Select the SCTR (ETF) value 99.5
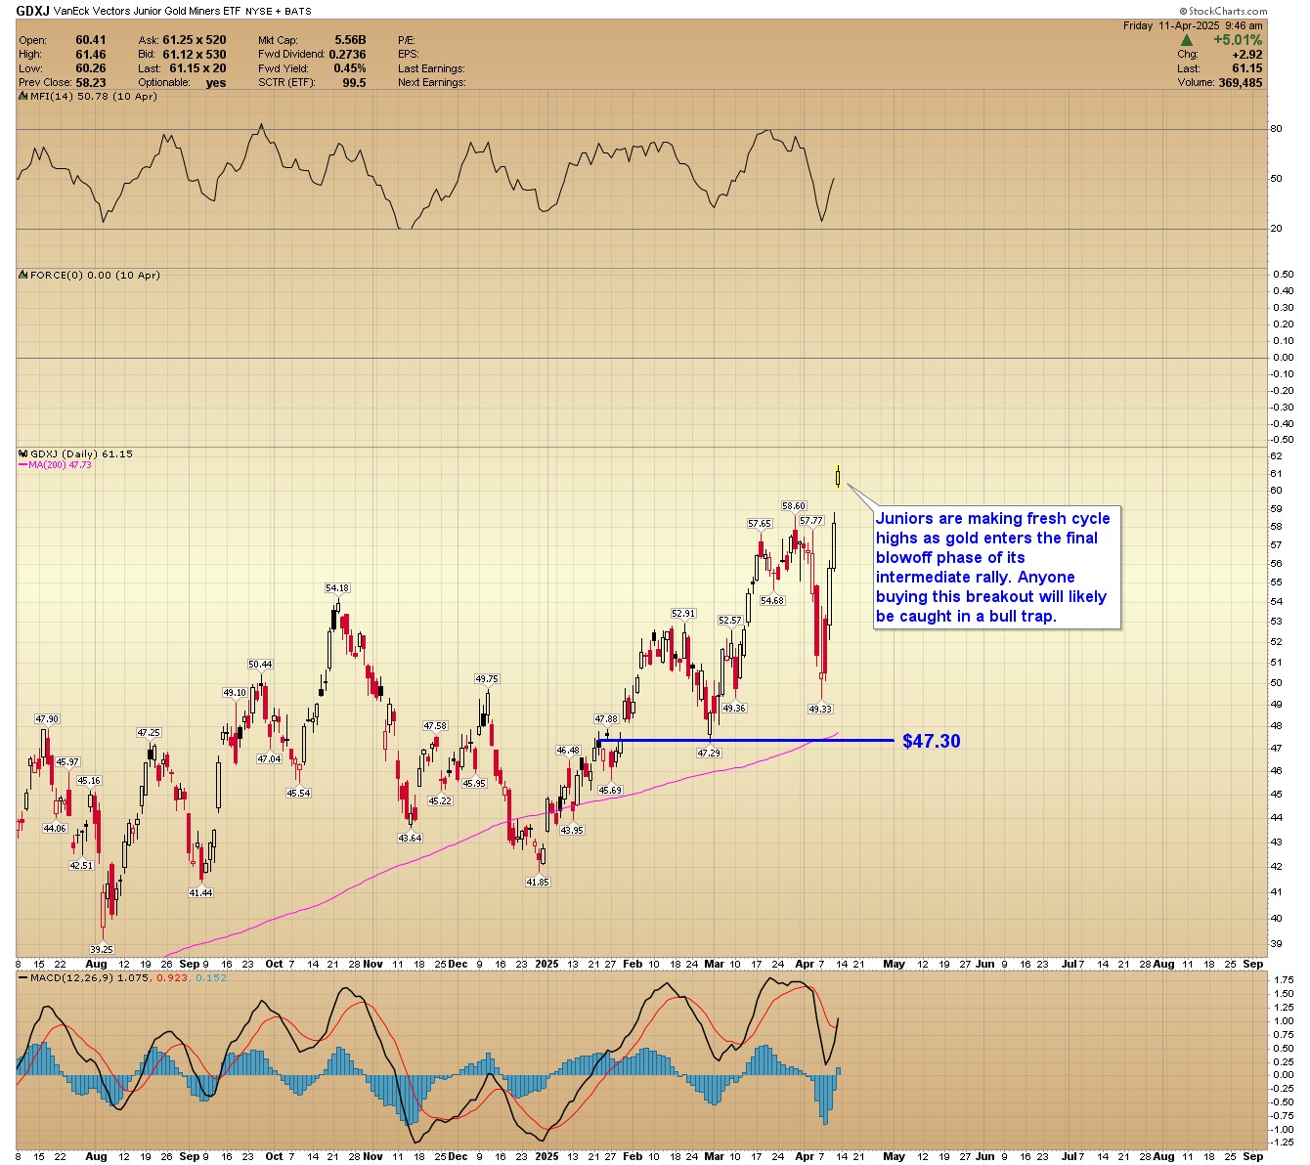Image resolution: width=1310 pixels, height=1165 pixels. (x=355, y=83)
